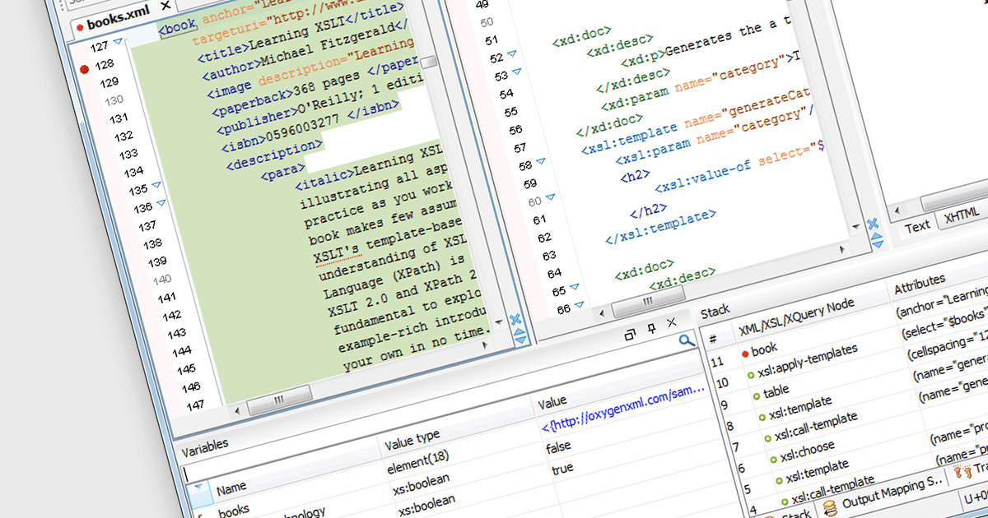Close the books.xml editor tab
Viewport: 988px width, 518px height.
coord(165,7)
